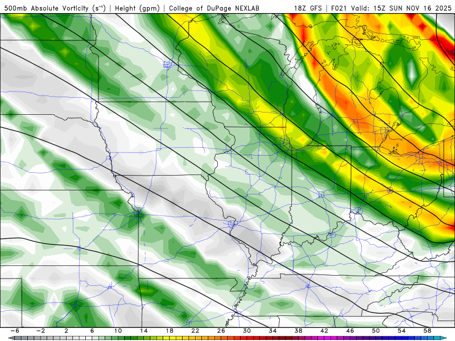
Task: Click the '50' color scale label
Action: point(376,331)
